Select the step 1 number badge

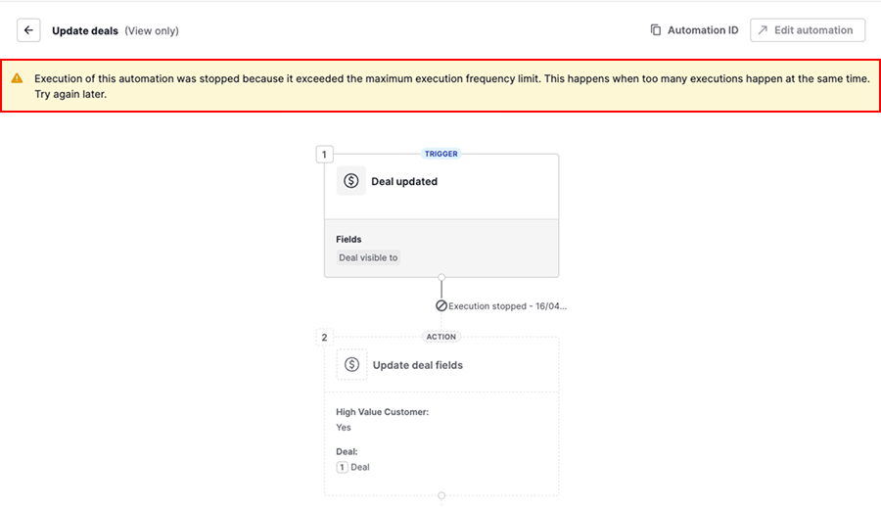(x=325, y=154)
